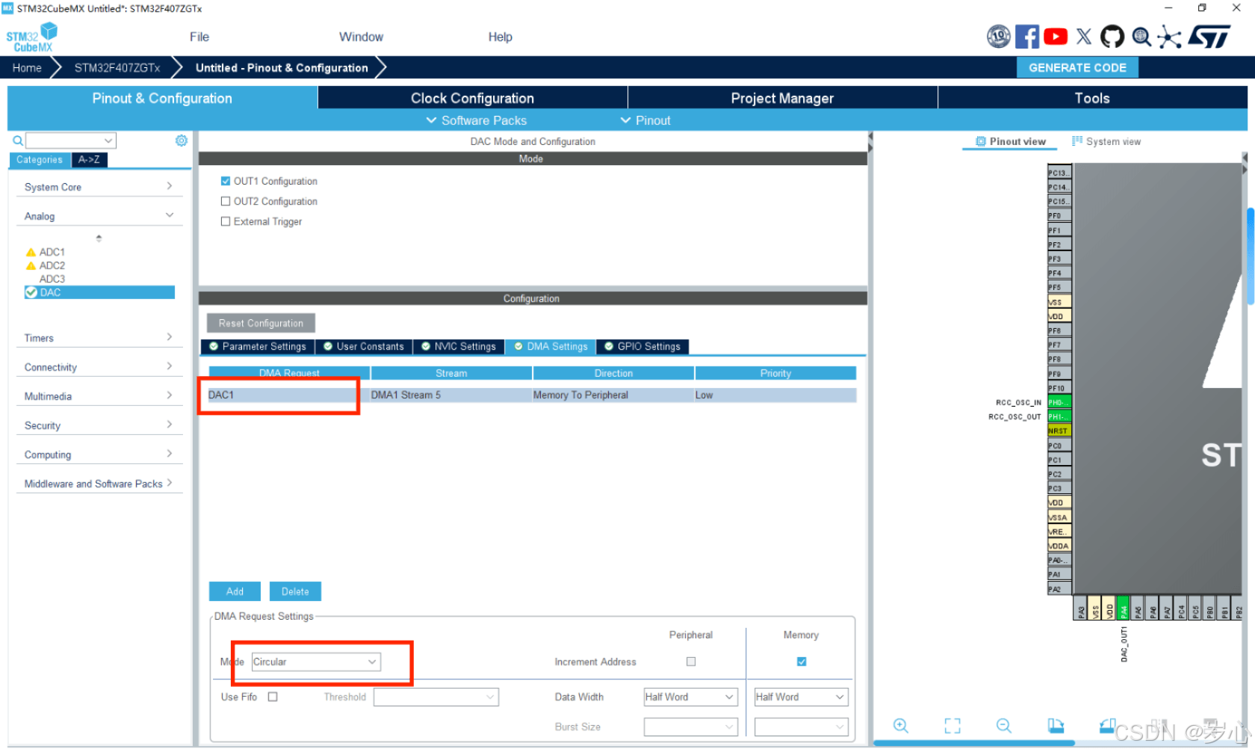Click the ST community network icon
The height and width of the screenshot is (755, 1255).
pyautogui.click(x=1169, y=37)
